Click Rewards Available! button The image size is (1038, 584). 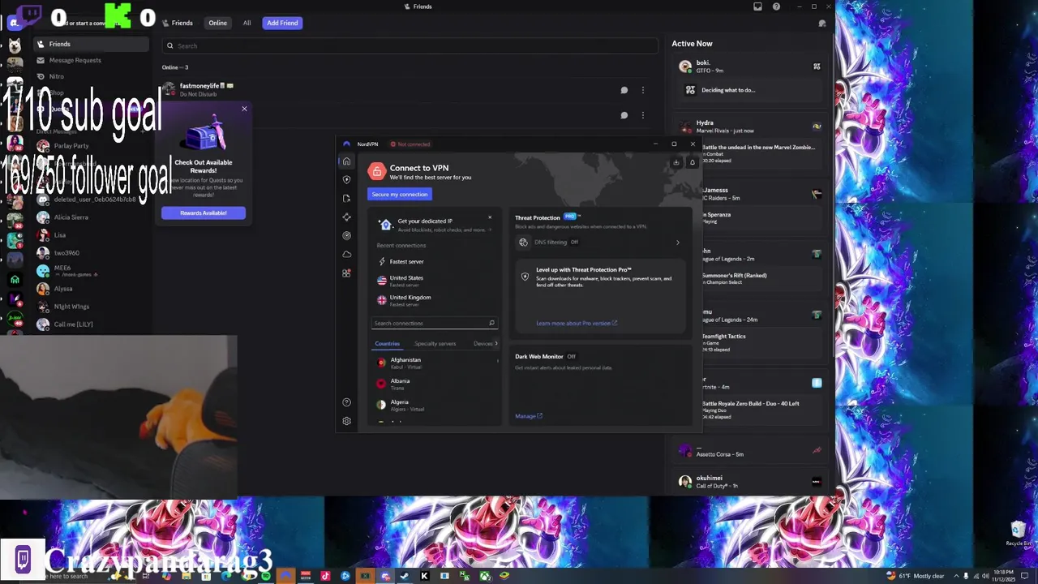coord(204,213)
